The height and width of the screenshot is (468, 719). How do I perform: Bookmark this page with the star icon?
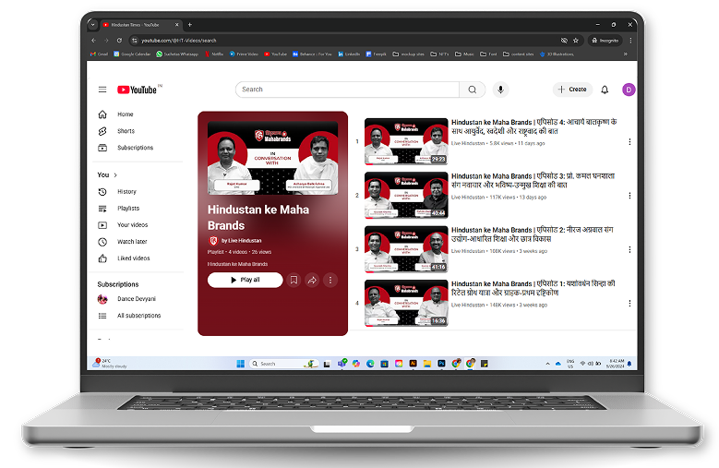point(575,41)
